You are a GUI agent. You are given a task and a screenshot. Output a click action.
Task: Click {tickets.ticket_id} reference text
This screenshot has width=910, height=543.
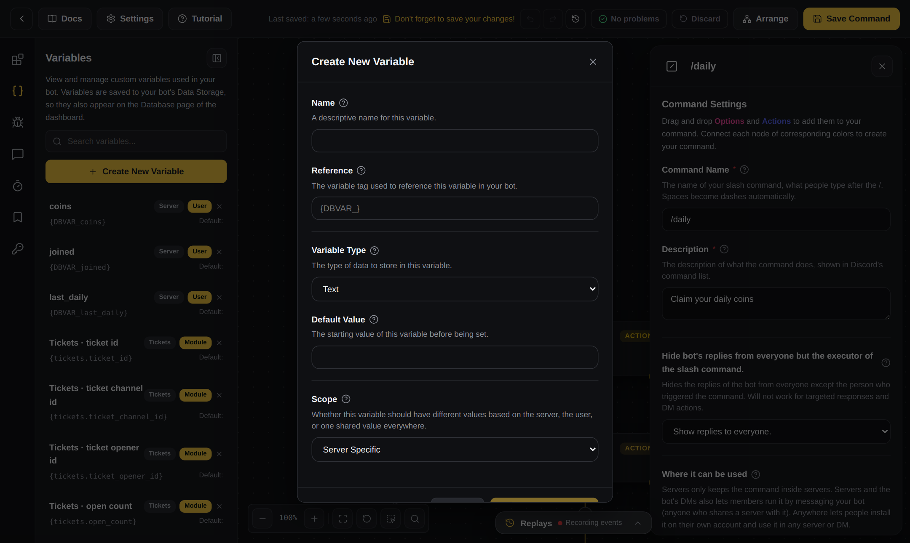(x=91, y=358)
